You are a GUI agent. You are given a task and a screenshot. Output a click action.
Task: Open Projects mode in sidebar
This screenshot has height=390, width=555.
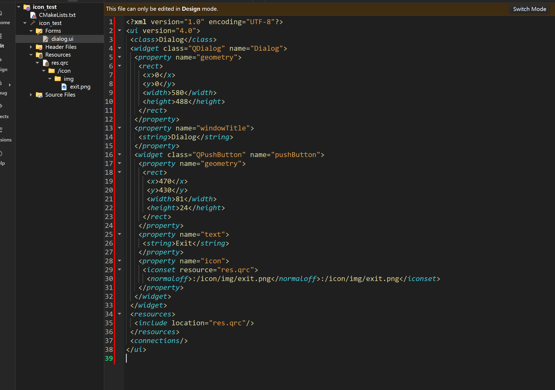[x=5, y=111]
